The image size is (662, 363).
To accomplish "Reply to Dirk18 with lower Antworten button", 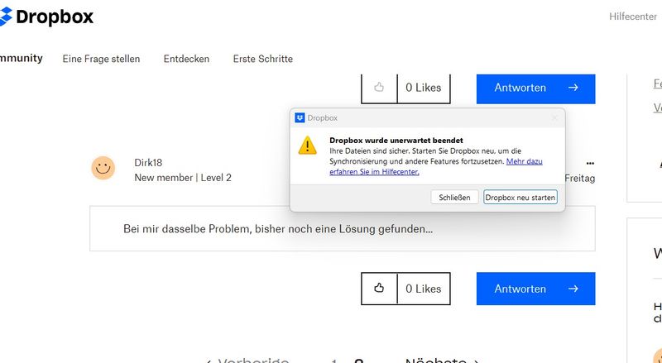I will [535, 289].
